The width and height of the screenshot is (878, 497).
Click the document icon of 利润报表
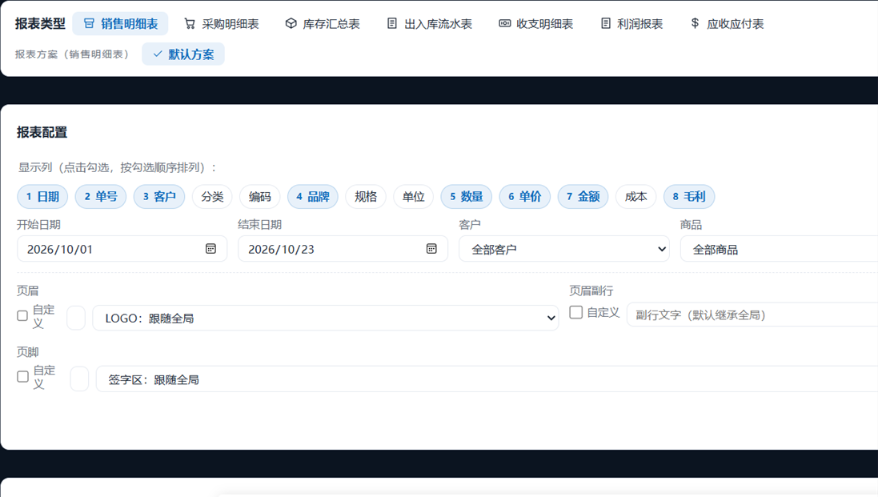(x=605, y=23)
